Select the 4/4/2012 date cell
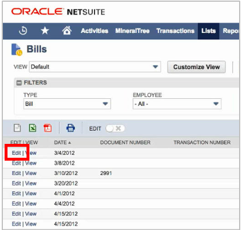The width and height of the screenshot is (242, 230). (x=65, y=203)
